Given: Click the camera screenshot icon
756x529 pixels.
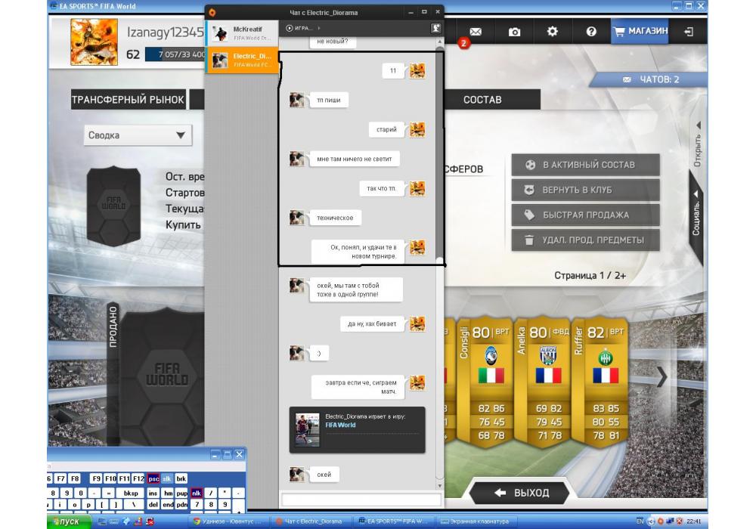Looking at the screenshot, I should [514, 32].
